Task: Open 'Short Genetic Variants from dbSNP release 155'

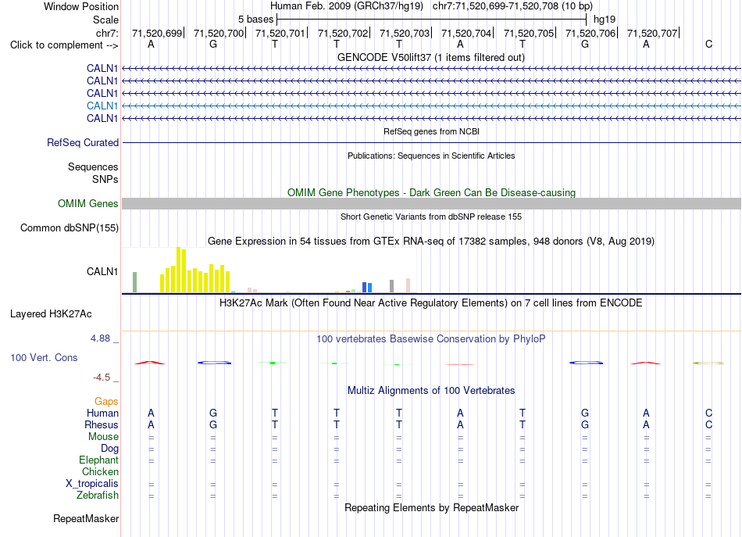Action: click(431, 217)
